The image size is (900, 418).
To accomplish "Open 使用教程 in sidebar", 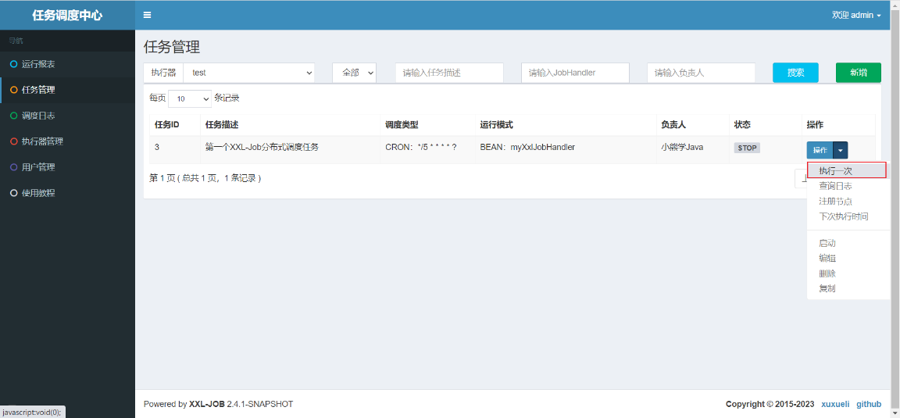I will (67, 194).
